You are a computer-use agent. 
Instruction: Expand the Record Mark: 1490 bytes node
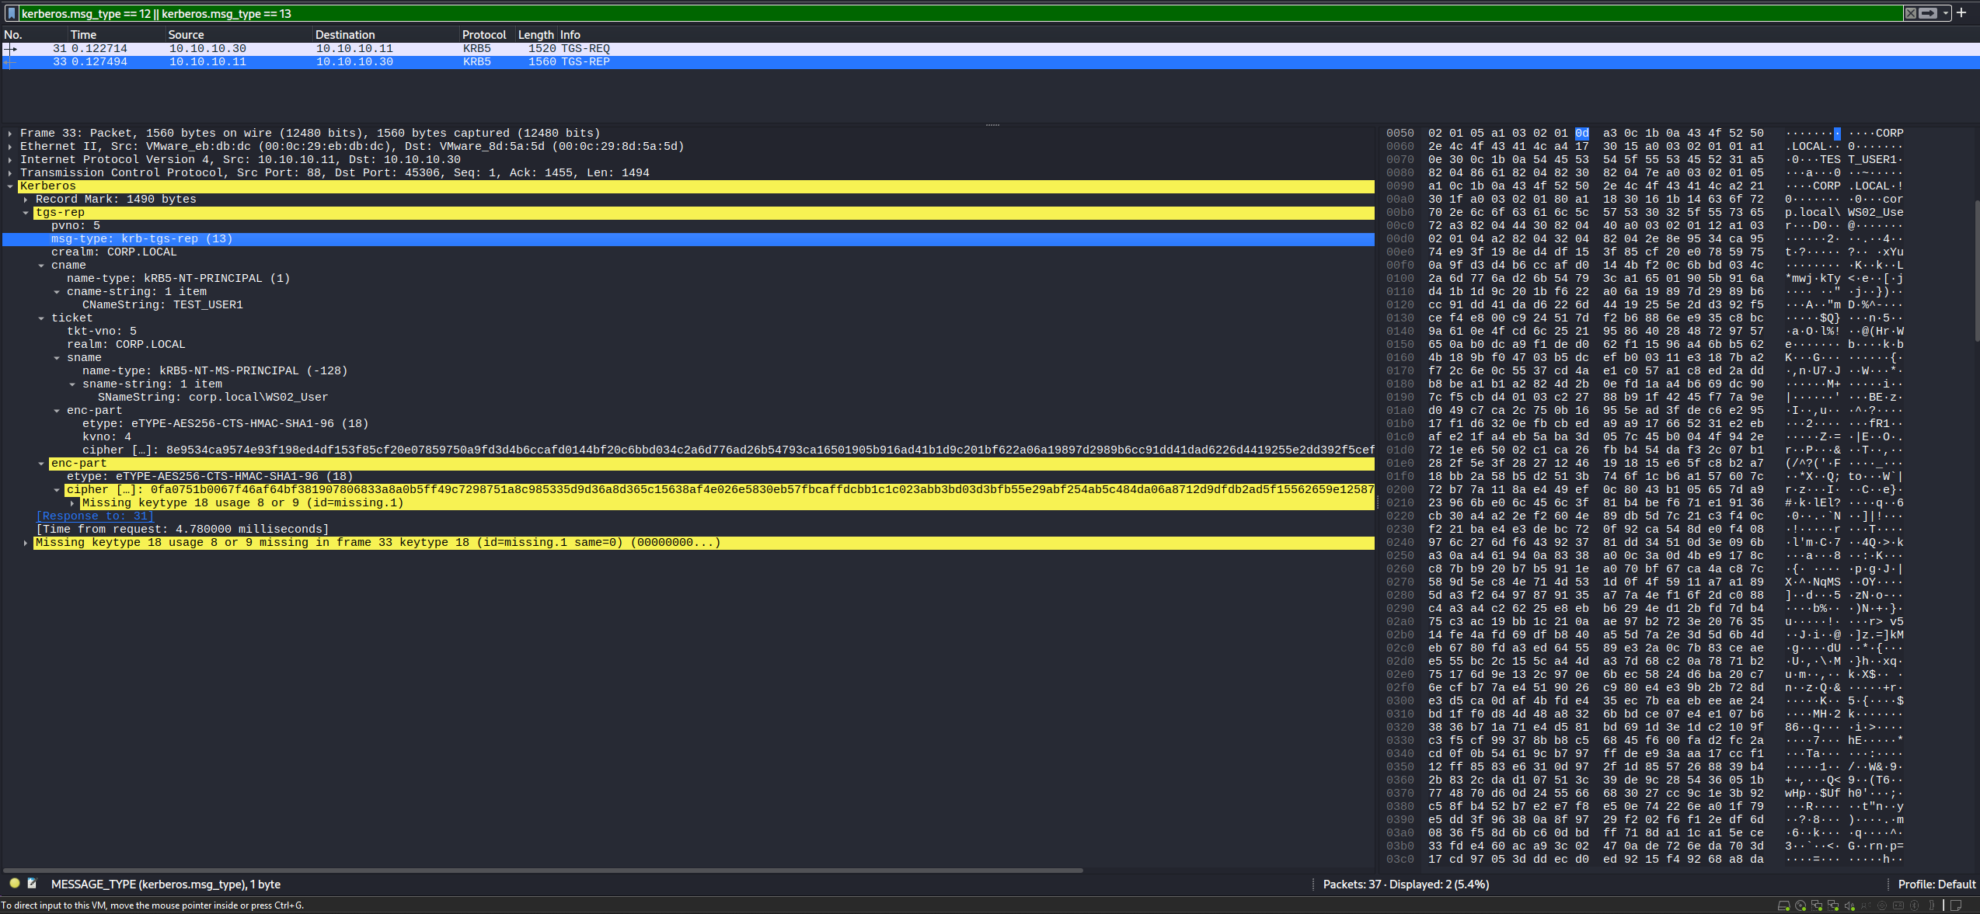26,200
